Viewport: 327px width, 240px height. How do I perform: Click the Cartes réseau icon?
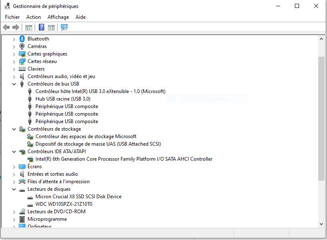pos(22,61)
